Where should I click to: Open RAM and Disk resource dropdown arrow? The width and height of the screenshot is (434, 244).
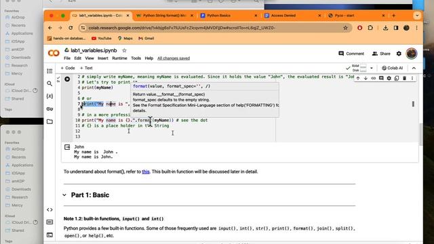[372, 68]
